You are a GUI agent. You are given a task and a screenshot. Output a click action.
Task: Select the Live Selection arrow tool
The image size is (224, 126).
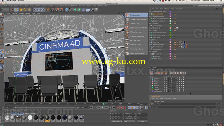tap(12, 10)
